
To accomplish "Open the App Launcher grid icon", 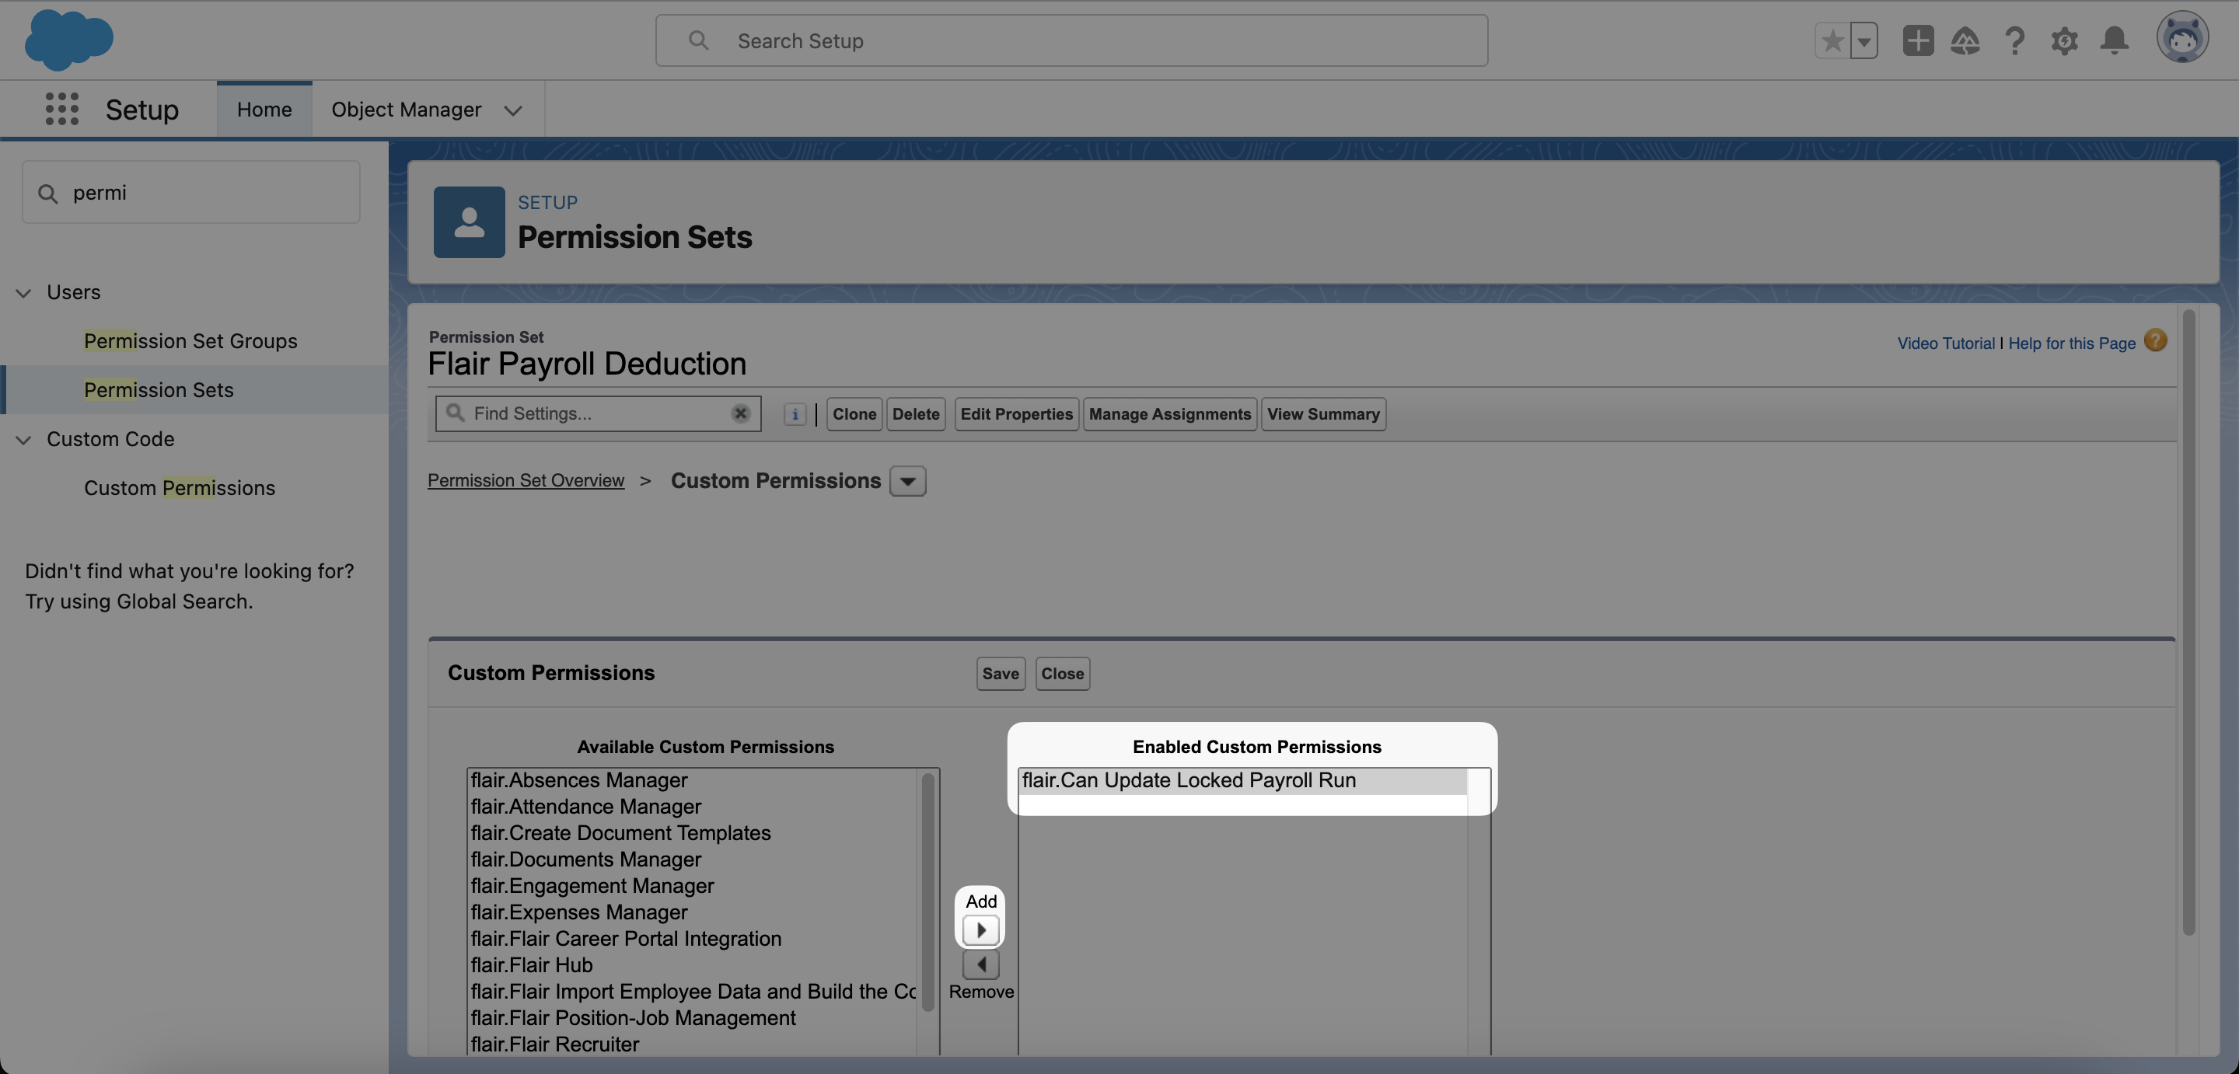I will point(61,110).
